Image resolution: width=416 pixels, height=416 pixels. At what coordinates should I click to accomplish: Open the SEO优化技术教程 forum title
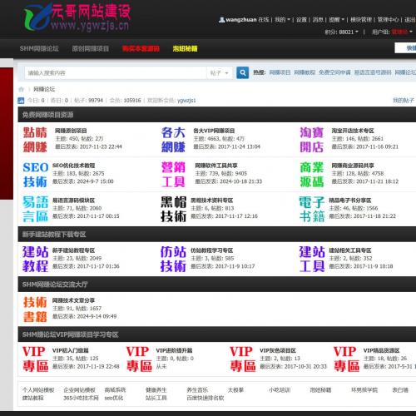pos(73,166)
